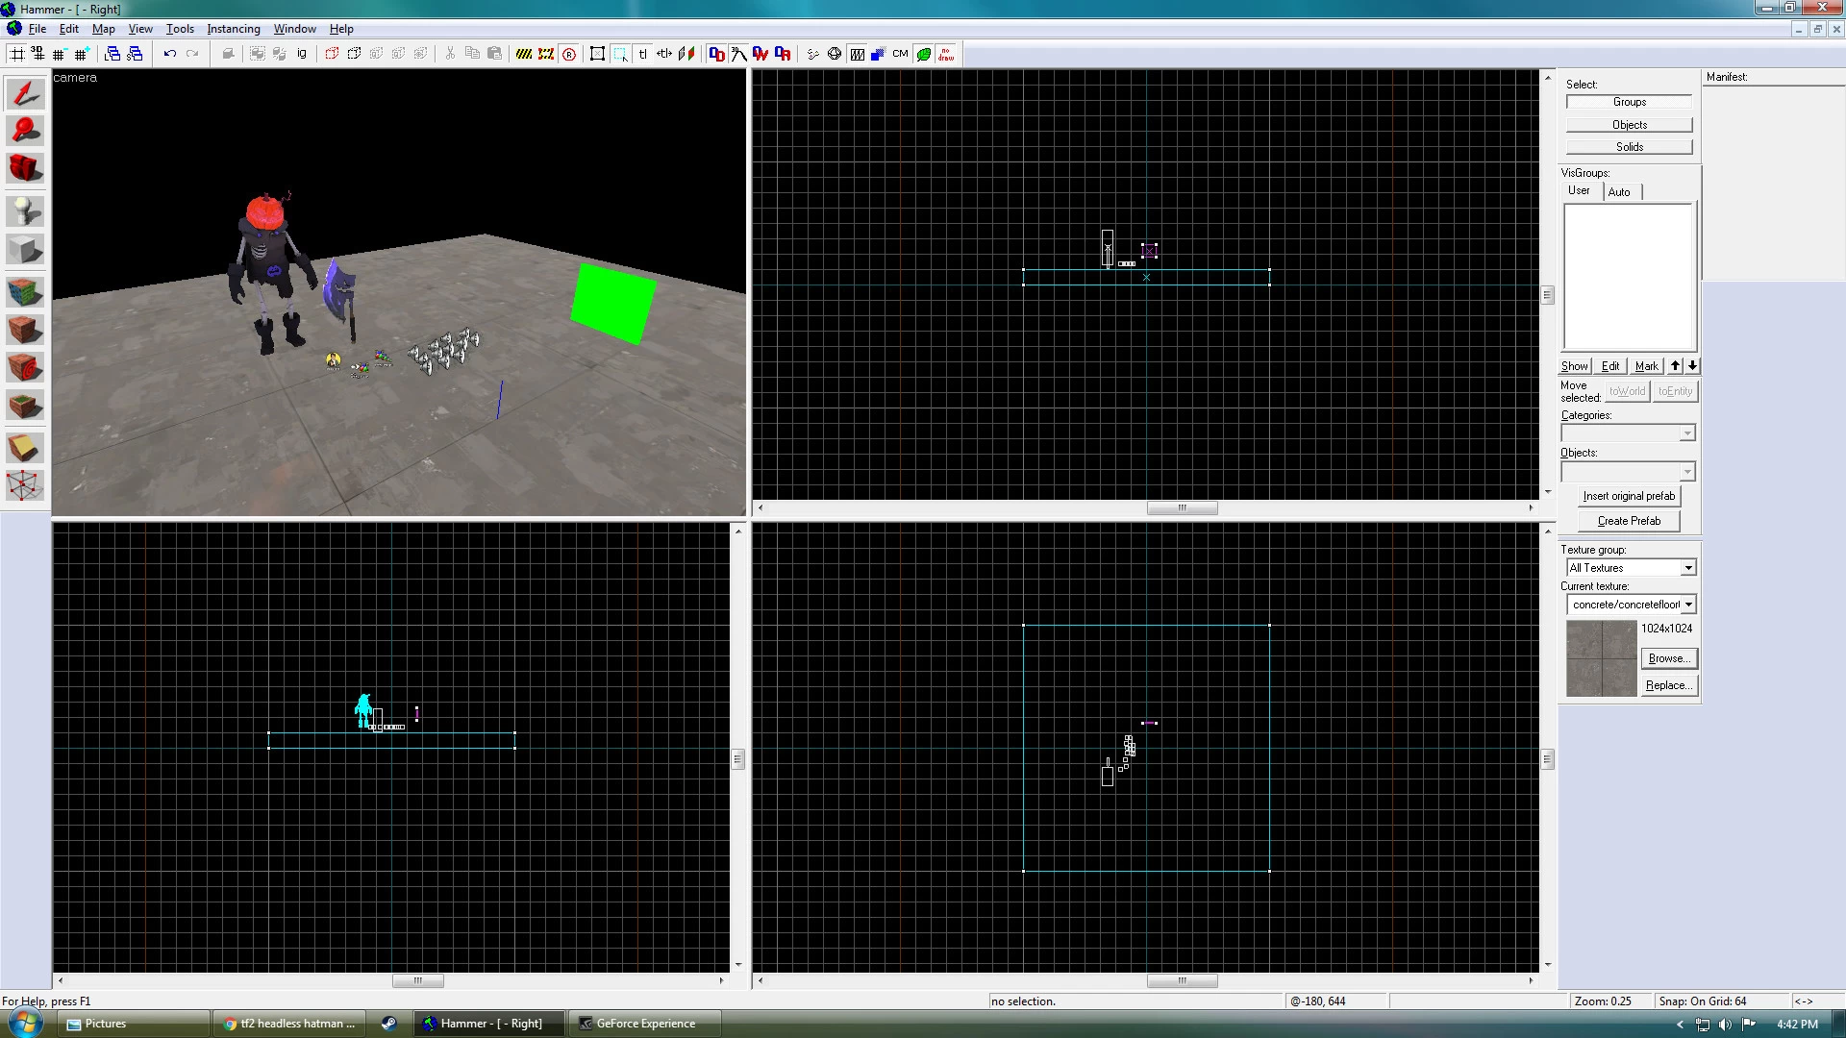Viewport: 1846px width, 1038px height.
Task: Click the larger grid icon
Action: (82, 54)
